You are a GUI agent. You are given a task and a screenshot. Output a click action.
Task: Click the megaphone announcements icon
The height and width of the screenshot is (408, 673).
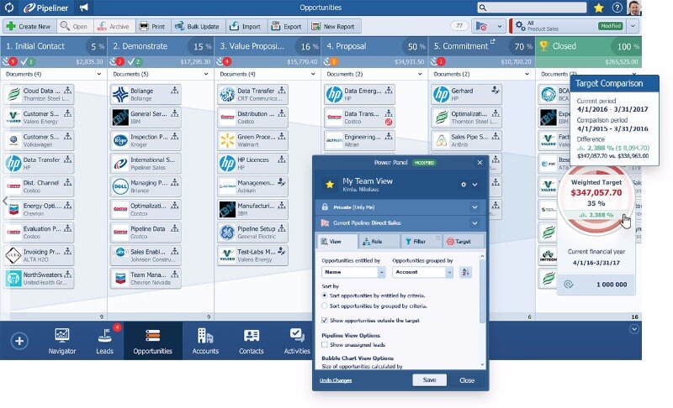pos(84,8)
